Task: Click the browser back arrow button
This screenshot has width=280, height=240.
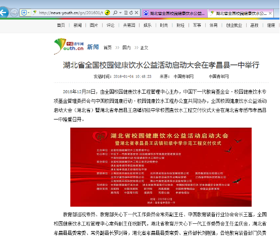Action: (3, 13)
